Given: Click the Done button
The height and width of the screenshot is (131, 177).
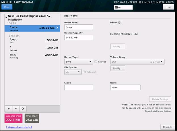Looking at the screenshot, I should pyautogui.click(x=7, y=7).
